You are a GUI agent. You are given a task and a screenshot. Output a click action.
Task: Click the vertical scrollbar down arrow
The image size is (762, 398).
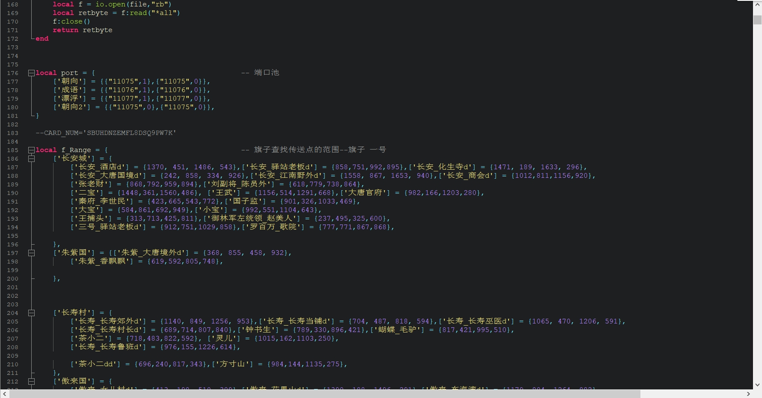[x=757, y=385]
